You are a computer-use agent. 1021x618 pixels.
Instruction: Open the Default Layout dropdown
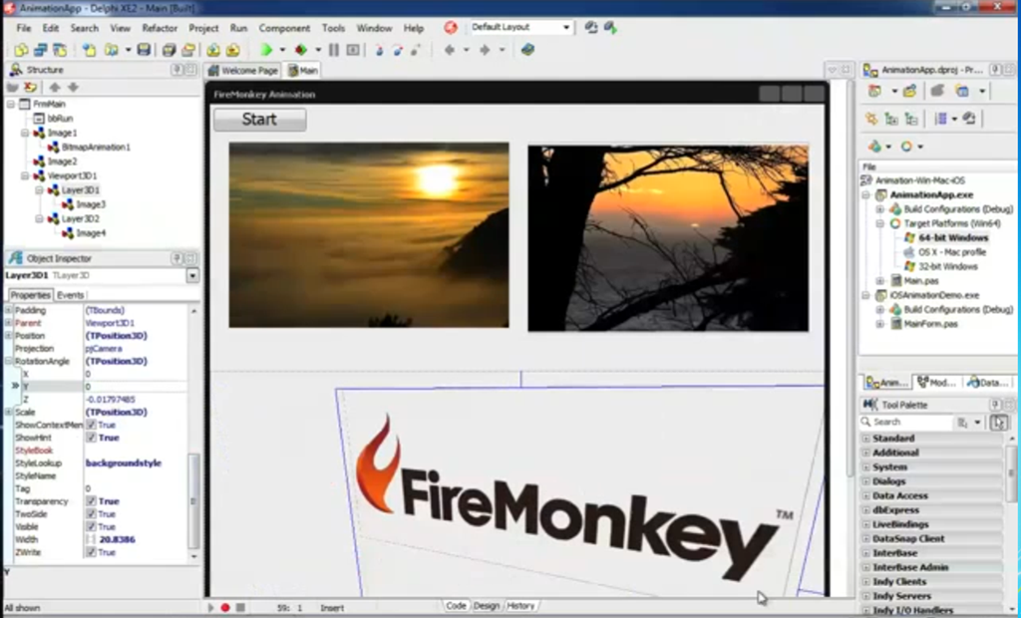[x=566, y=27]
